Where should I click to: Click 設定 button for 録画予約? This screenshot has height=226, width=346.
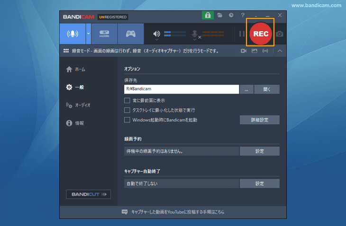(x=260, y=151)
